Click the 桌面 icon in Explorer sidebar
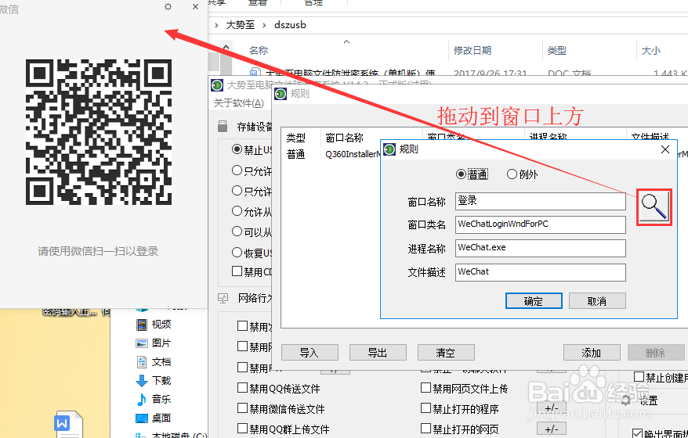The height and width of the screenshot is (438, 688). click(142, 418)
